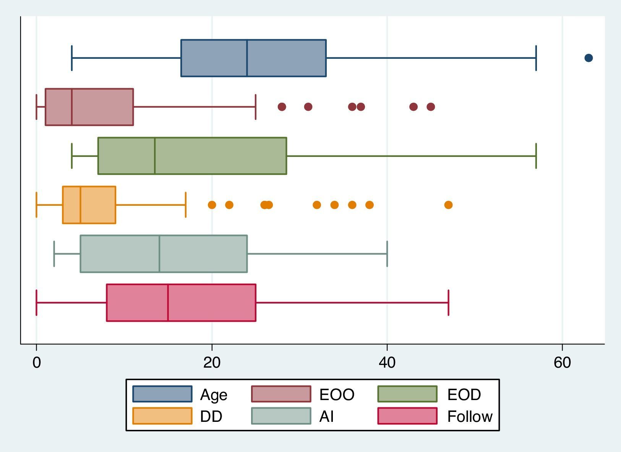This screenshot has width=621, height=452.
Task: Click the EOO legend color swatch
Action: (281, 394)
